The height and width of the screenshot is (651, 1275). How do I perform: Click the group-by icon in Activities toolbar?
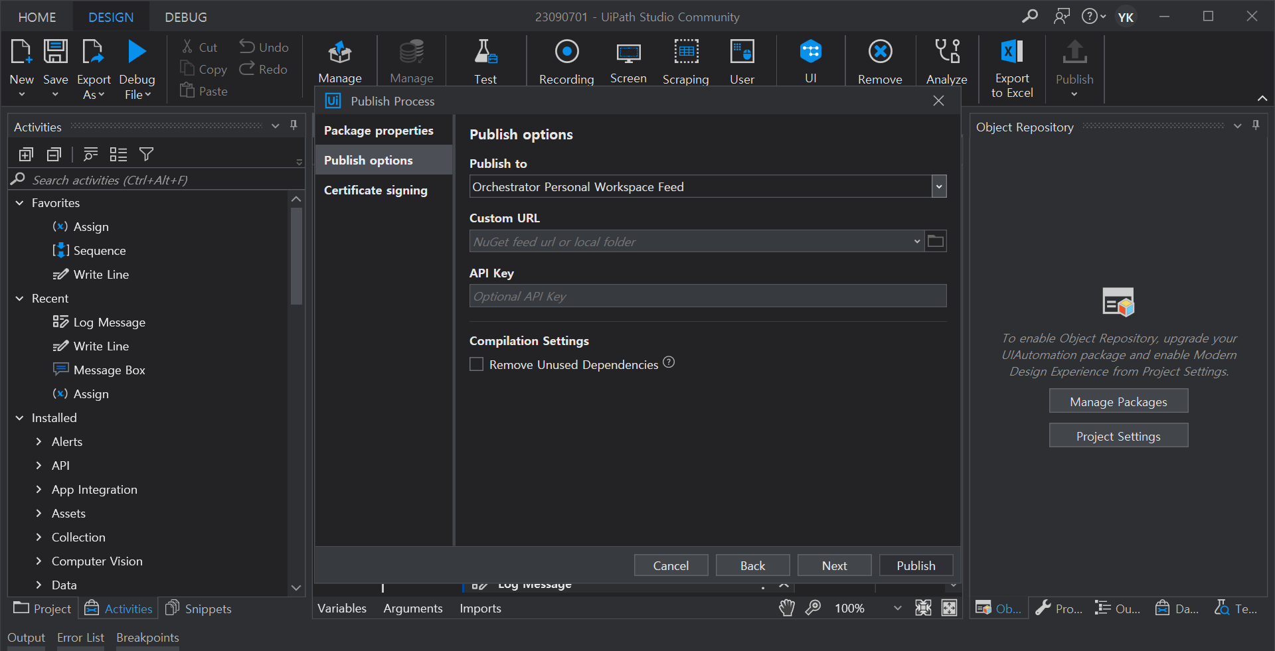(118, 155)
